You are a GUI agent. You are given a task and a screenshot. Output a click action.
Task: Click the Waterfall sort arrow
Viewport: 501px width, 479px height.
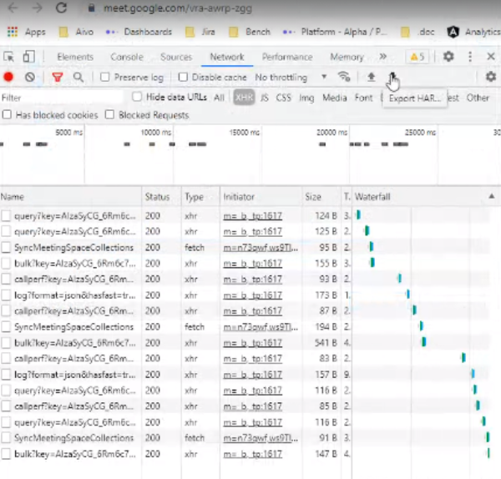pyautogui.click(x=492, y=196)
